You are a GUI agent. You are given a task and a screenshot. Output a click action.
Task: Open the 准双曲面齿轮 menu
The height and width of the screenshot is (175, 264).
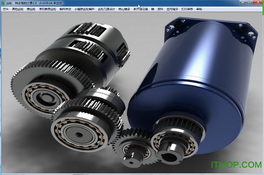click(48, 9)
